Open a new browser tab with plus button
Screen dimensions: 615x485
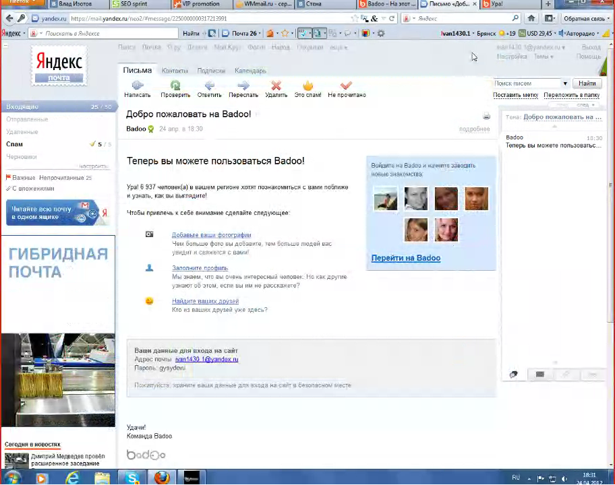548,4
